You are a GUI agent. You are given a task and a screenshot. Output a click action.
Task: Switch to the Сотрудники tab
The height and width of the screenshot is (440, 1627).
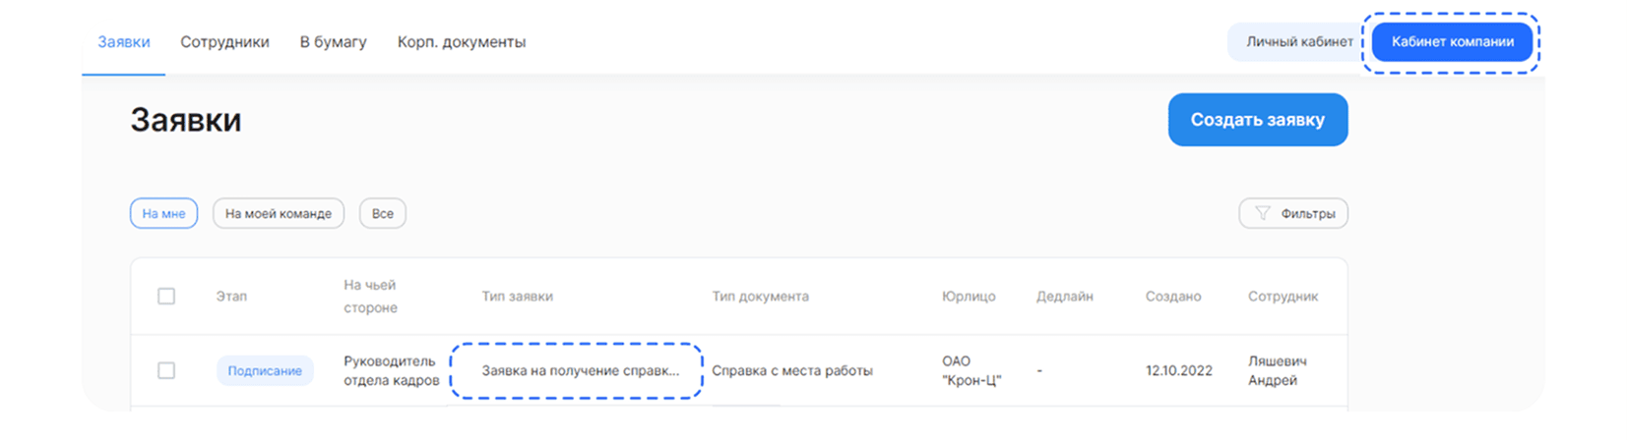224,41
